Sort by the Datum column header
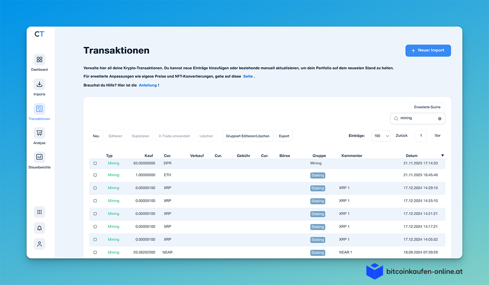Image resolution: width=489 pixels, height=285 pixels. [x=412, y=156]
